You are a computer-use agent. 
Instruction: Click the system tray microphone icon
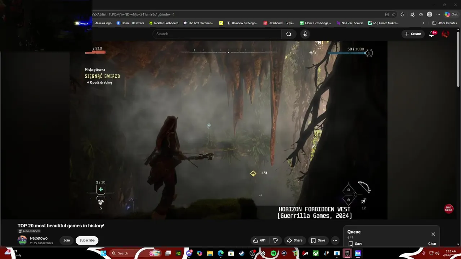point(424,253)
